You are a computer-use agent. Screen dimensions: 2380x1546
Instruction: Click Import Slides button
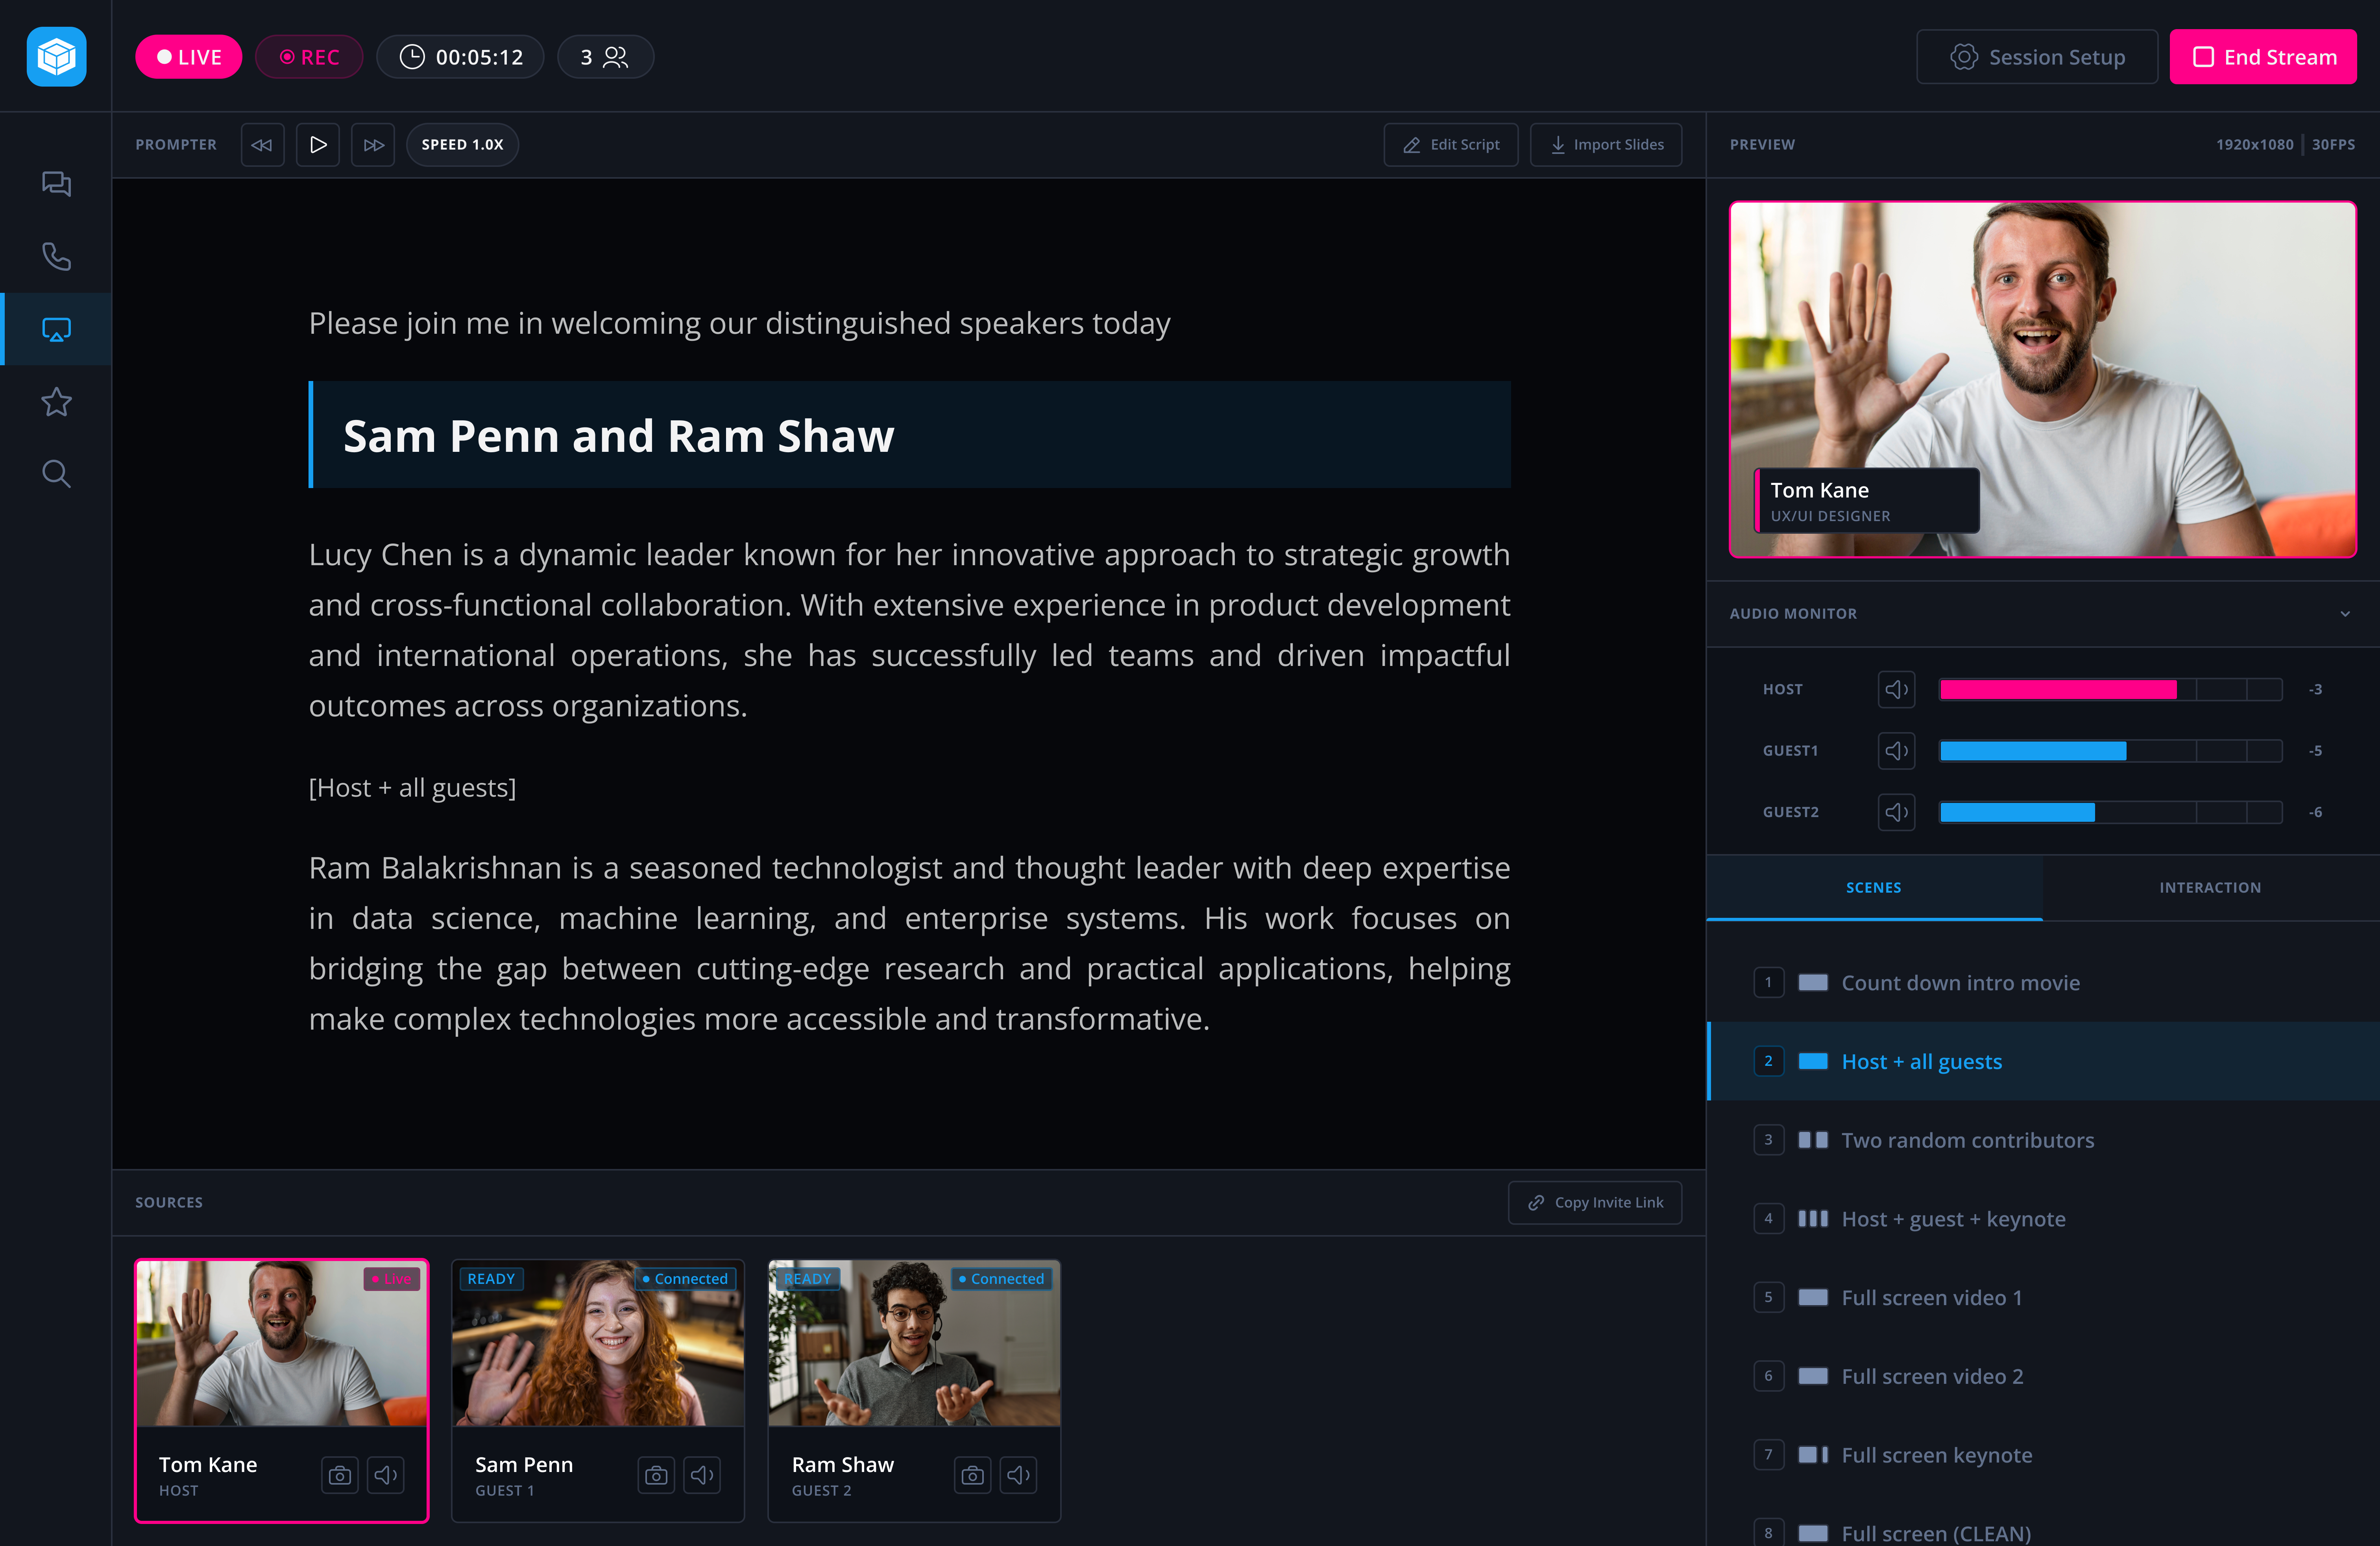click(x=1606, y=145)
